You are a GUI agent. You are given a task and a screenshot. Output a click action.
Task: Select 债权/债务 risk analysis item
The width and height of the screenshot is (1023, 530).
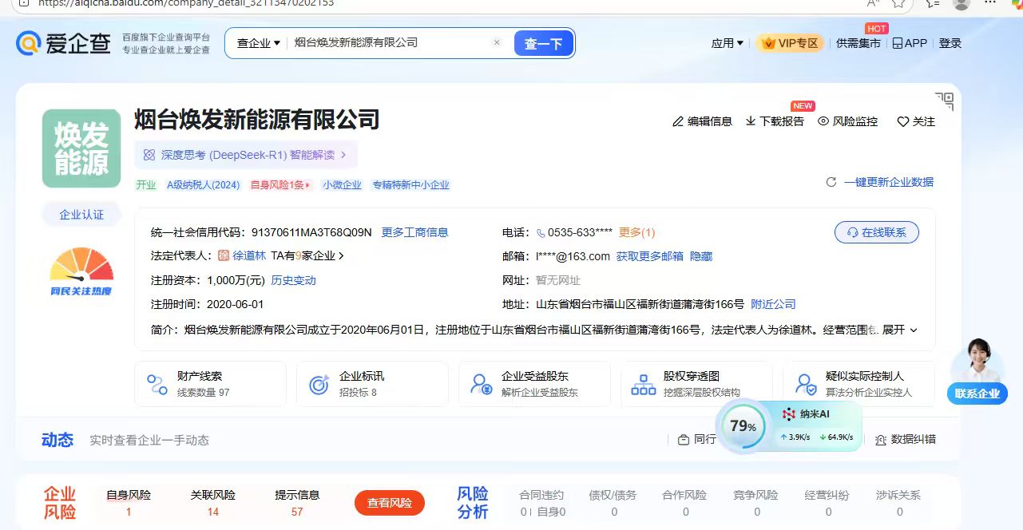[613, 504]
